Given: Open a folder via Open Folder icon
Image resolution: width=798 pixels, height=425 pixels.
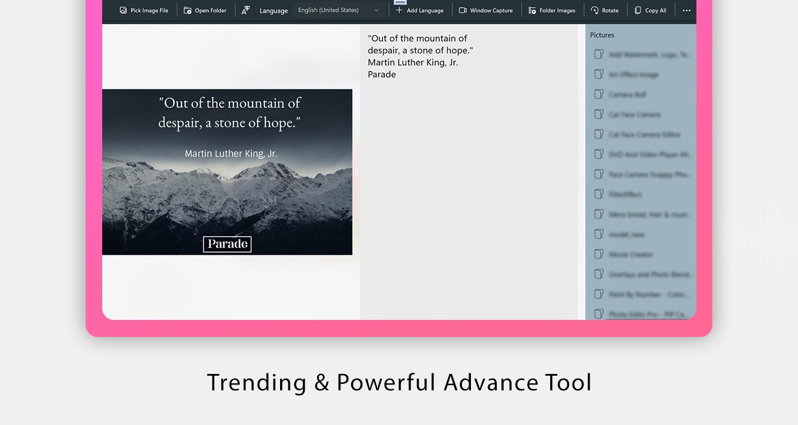Looking at the screenshot, I should click(x=188, y=11).
